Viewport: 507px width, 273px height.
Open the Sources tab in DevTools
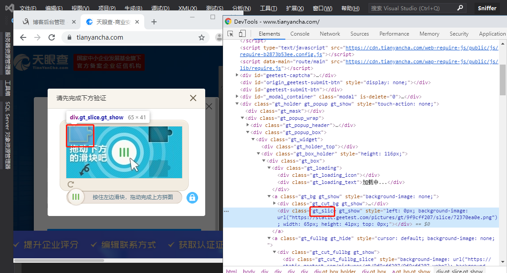click(x=360, y=34)
